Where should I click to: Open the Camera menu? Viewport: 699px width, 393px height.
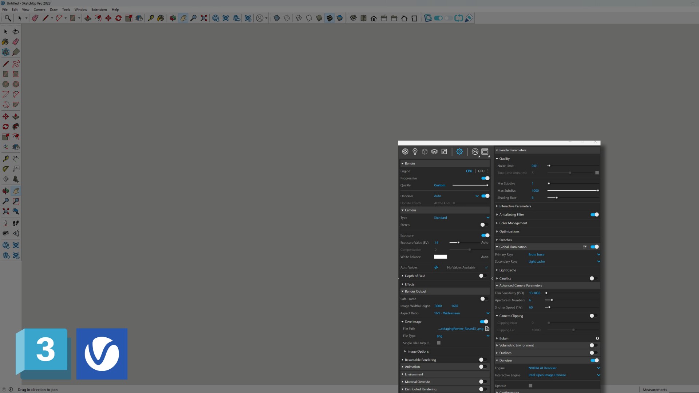click(39, 9)
